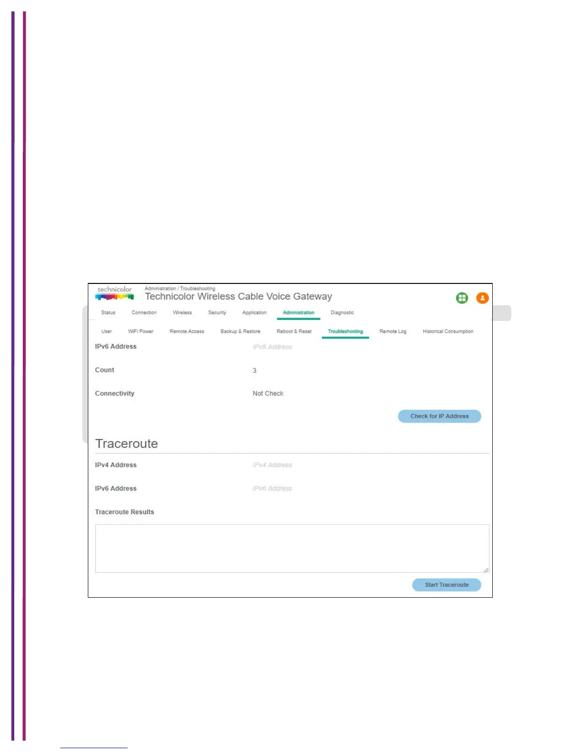This screenshot has width=581, height=752.
Task: Select the Troubleshooting sub-tab
Action: (x=346, y=331)
